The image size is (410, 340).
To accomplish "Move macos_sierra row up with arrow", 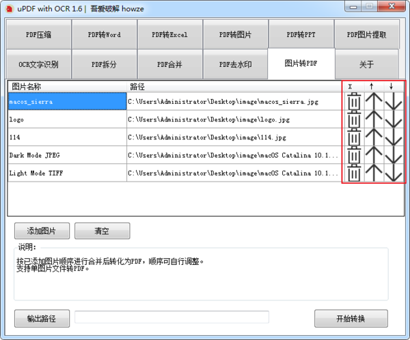I will coord(374,101).
